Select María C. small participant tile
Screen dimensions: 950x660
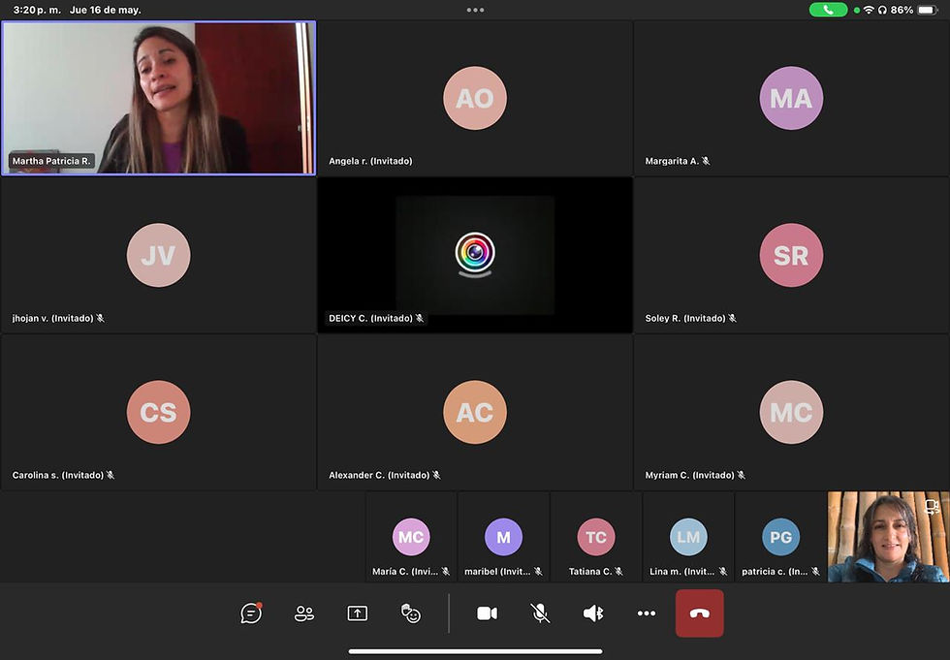pos(411,537)
